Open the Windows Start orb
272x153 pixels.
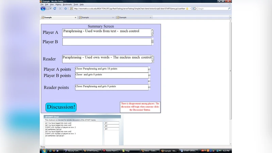[44, 150]
